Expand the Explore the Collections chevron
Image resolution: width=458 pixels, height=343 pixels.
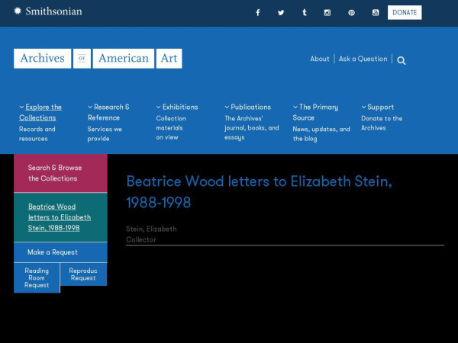[21, 107]
